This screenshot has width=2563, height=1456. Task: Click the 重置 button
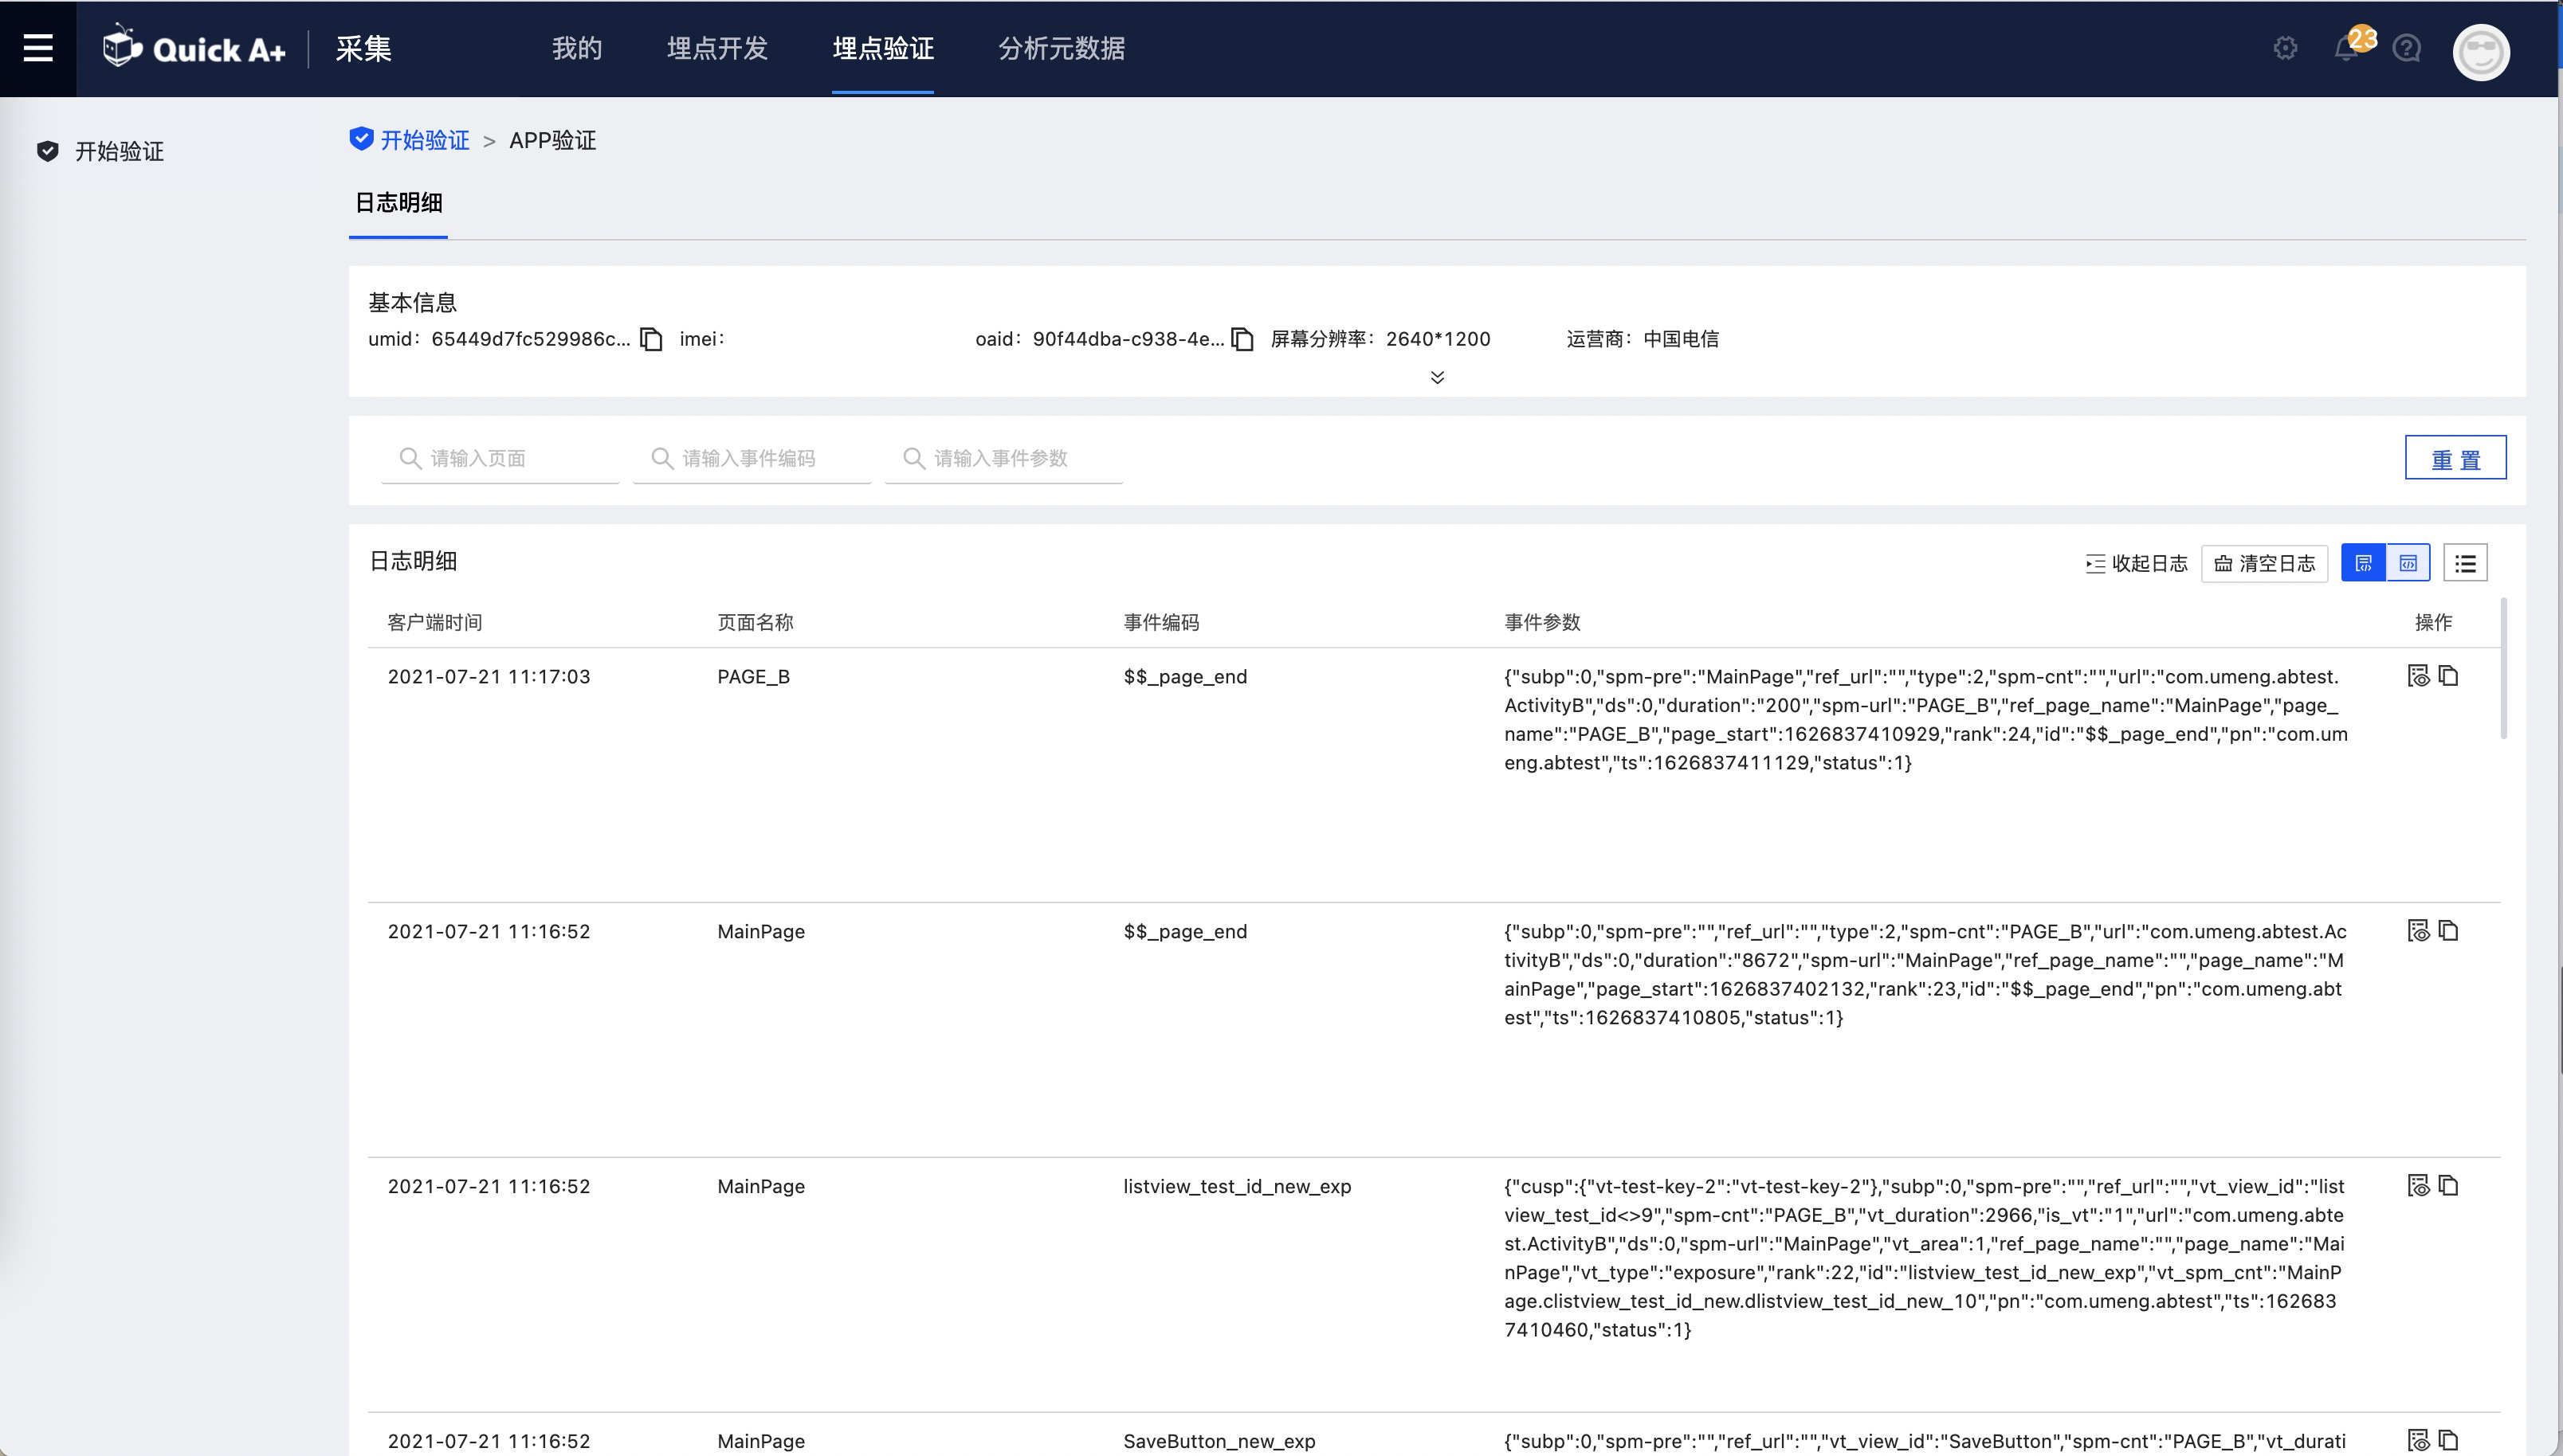pyautogui.click(x=2456, y=458)
